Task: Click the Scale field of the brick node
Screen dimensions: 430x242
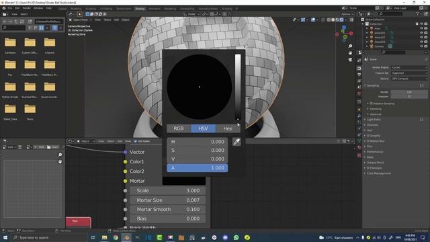Action: pos(167,190)
